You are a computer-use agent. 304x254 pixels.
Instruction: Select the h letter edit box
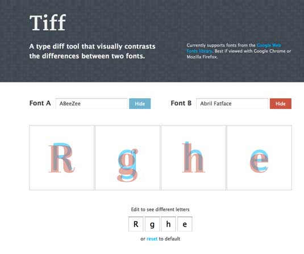(x=169, y=224)
